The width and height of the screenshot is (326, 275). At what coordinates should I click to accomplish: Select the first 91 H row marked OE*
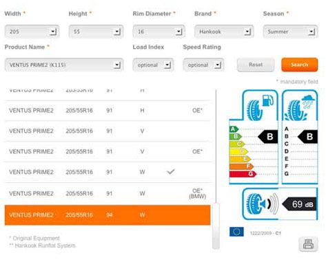(108, 111)
